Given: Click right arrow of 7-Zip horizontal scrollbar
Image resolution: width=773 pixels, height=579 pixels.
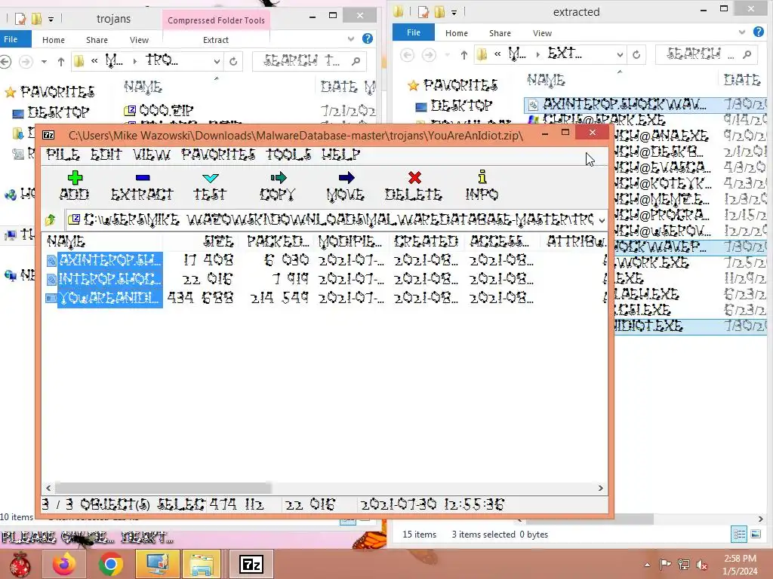Looking at the screenshot, I should point(600,488).
